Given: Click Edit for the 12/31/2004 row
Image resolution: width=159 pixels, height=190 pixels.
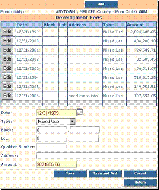Looking at the screenshot, I should [7, 77].
